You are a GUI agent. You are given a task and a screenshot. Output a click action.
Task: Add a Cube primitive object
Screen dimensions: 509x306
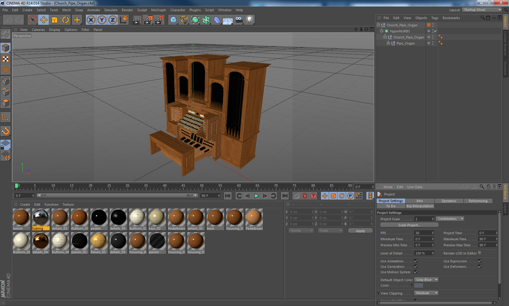[x=173, y=20]
